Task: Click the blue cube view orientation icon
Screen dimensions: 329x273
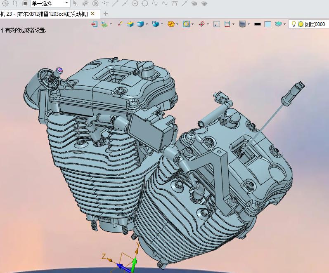Action: [x=156, y=24]
